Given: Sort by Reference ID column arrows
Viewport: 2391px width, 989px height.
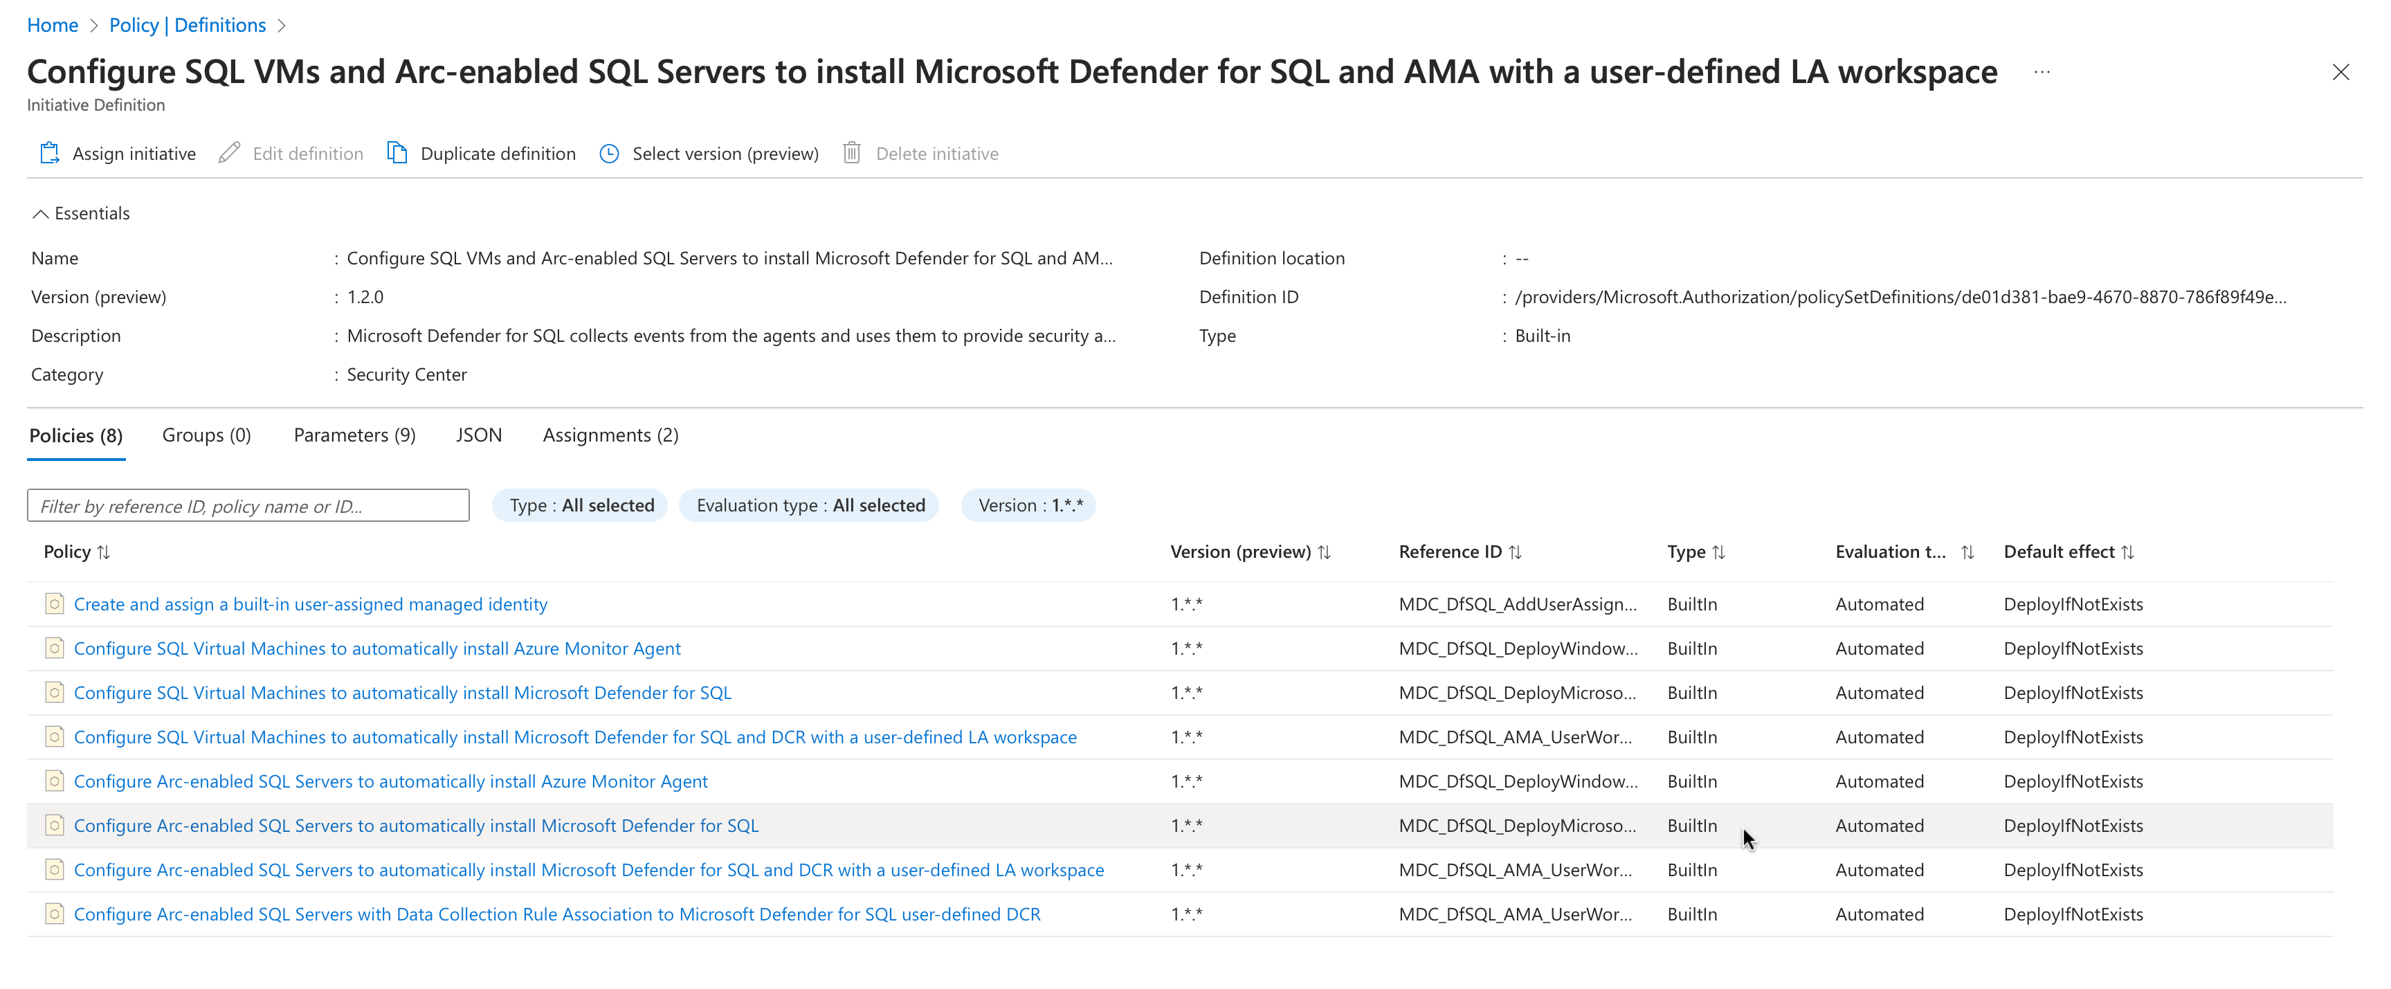Looking at the screenshot, I should (1515, 552).
